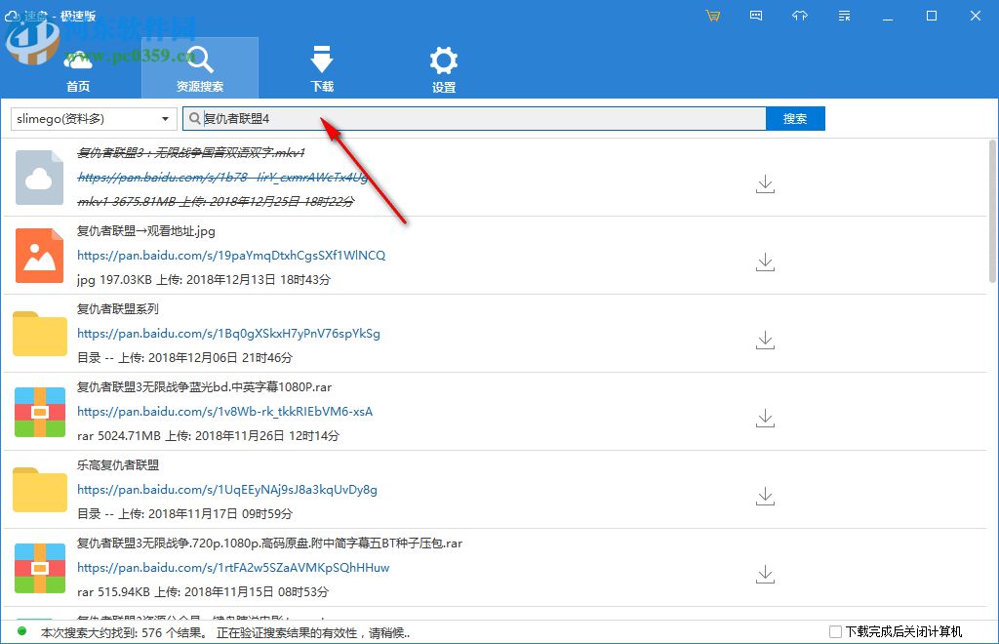This screenshot has width=999, height=644.
Task: Open the shopping cart icon in title bar
Action: [x=713, y=16]
